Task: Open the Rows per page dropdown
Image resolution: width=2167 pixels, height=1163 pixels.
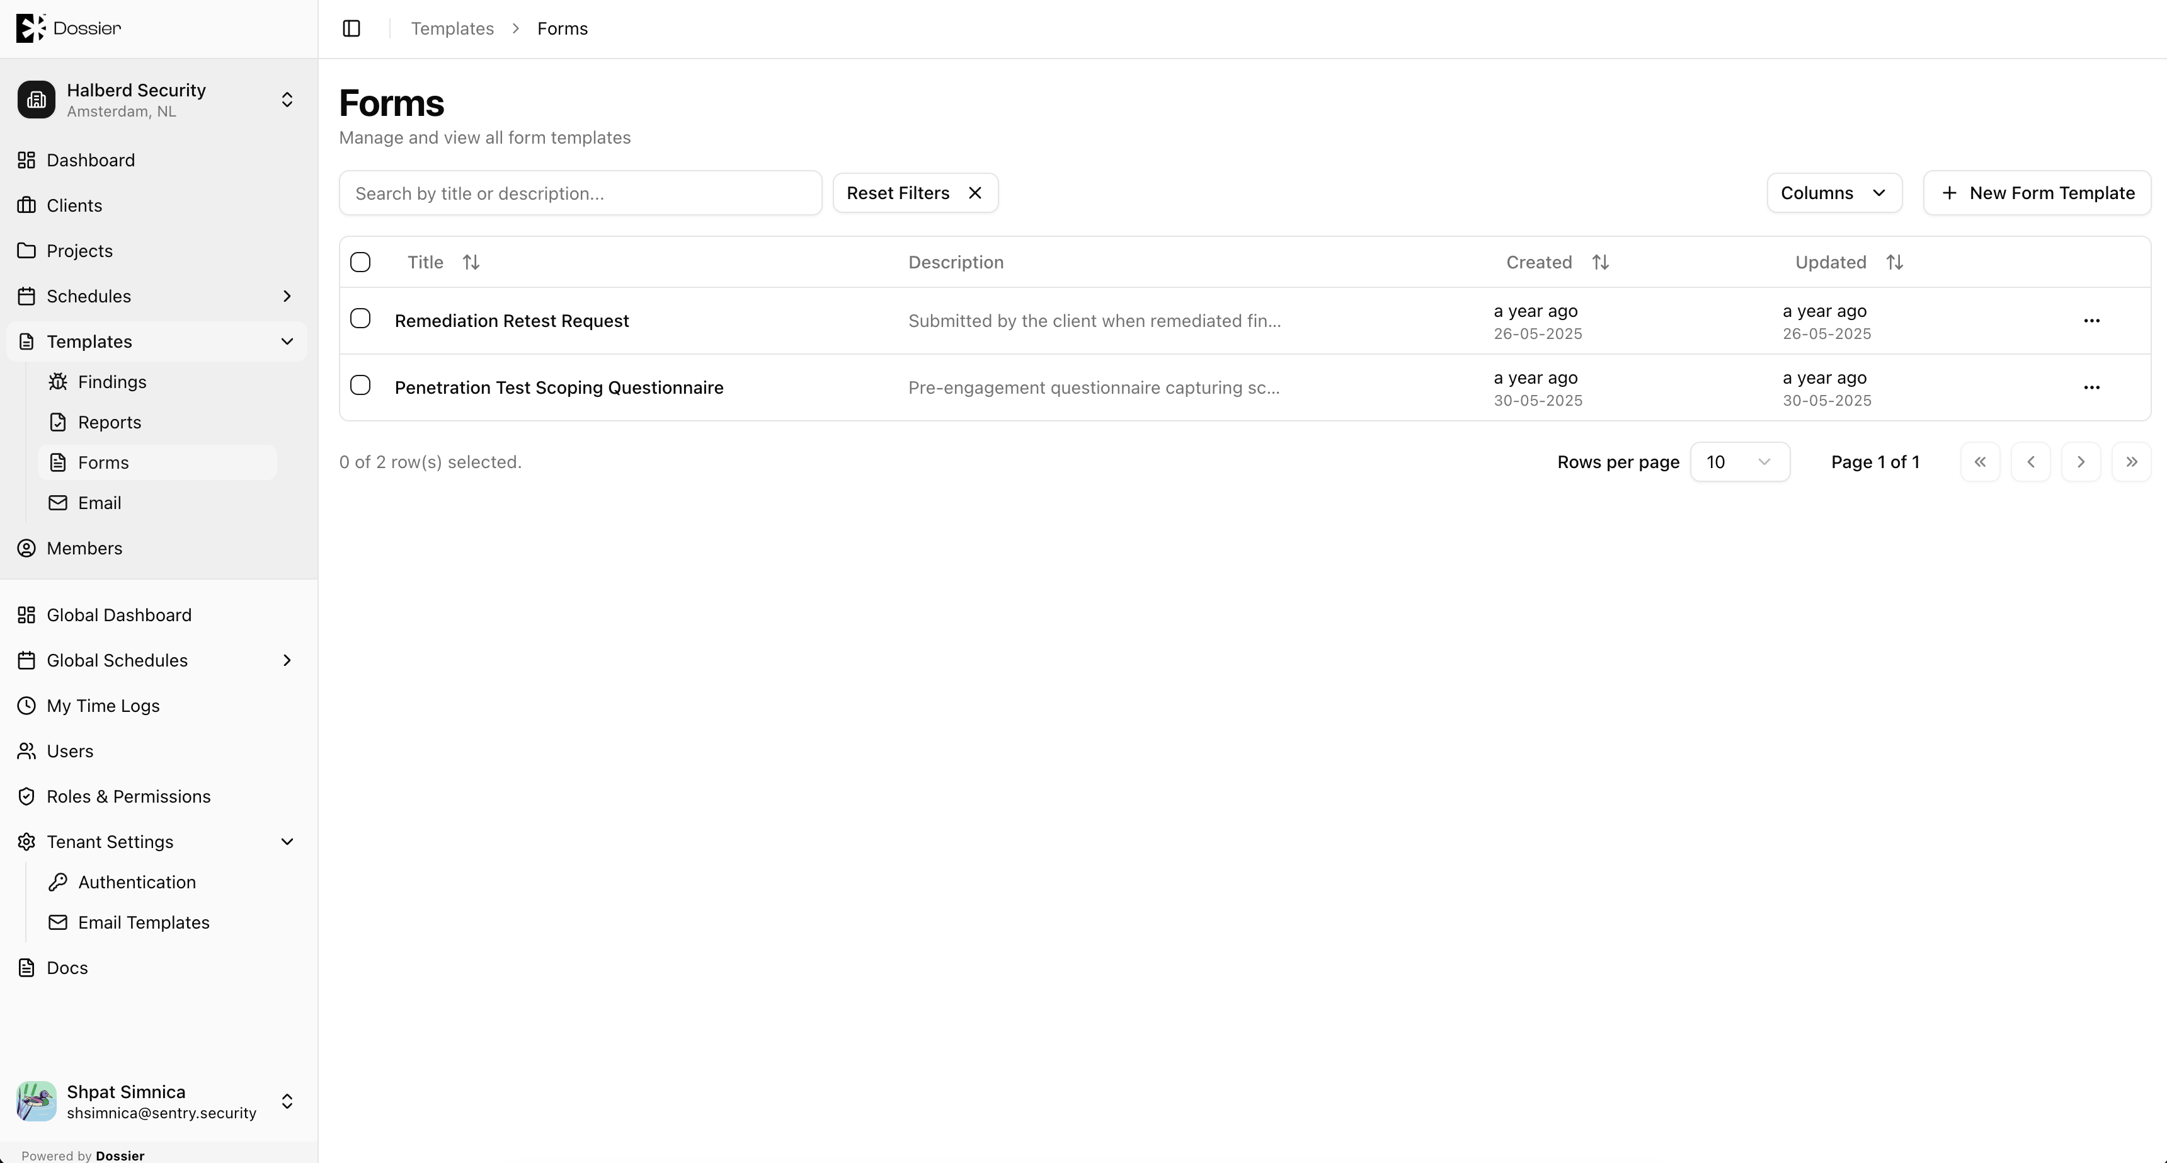Action: 1740,462
